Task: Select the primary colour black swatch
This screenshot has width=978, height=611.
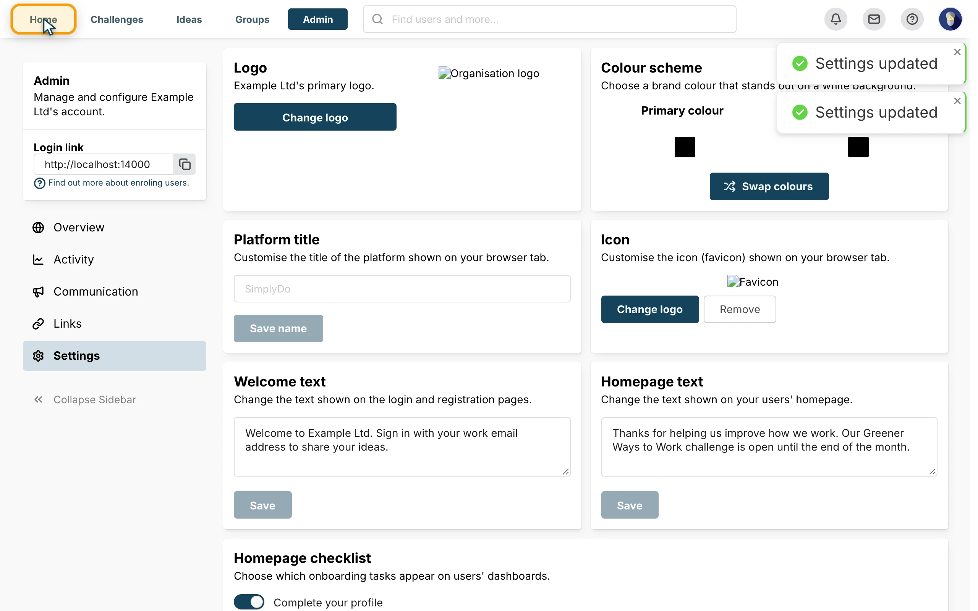Action: [x=685, y=147]
